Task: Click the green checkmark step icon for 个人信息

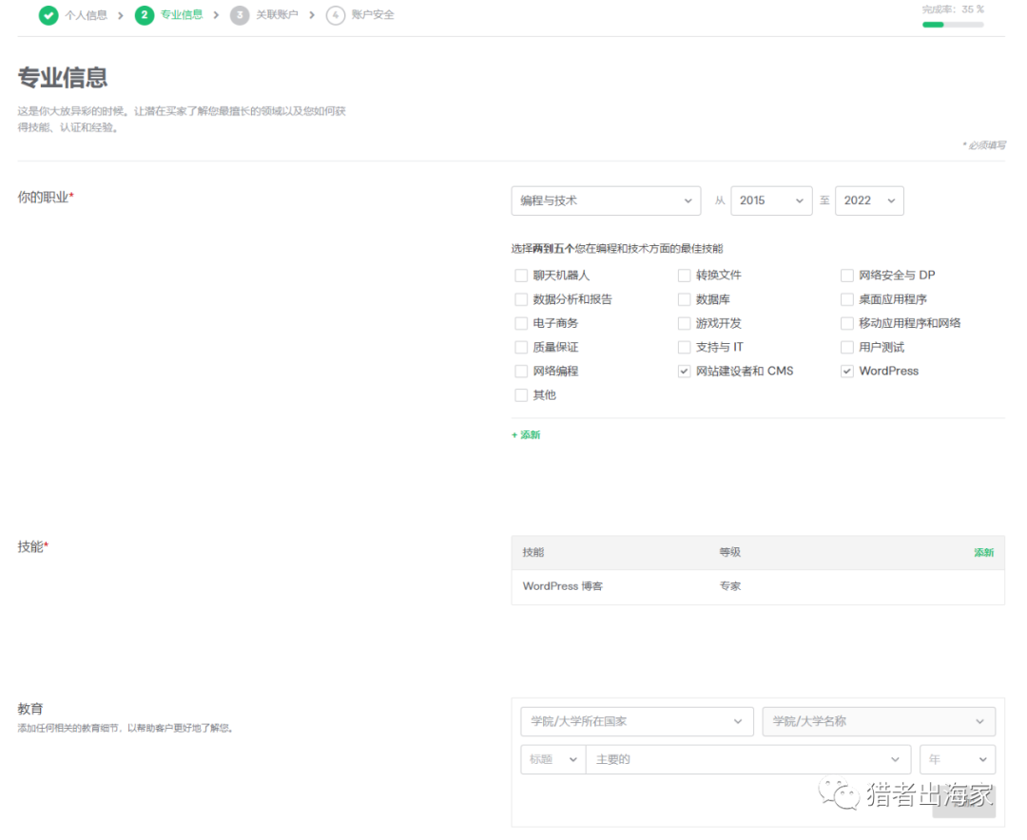Action: click(x=48, y=15)
